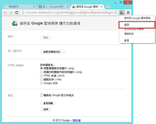The image size is (156, 124).
Task: Open the 隱私權 link in footer
Action: pos(77,120)
